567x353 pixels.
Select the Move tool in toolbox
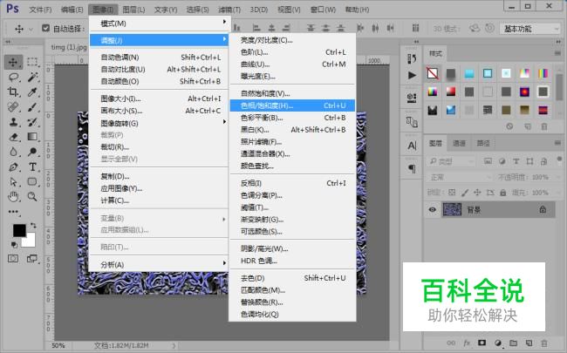click(x=13, y=62)
